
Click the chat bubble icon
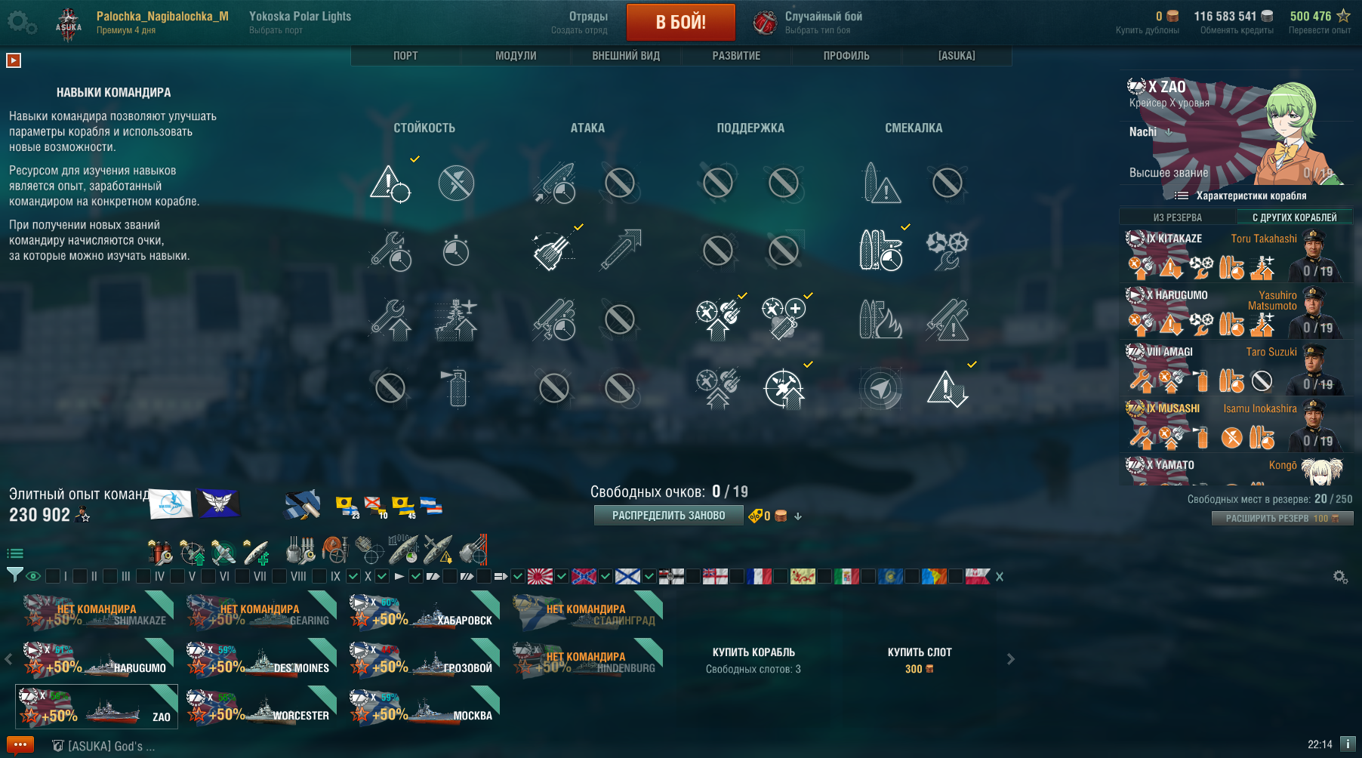click(20, 745)
